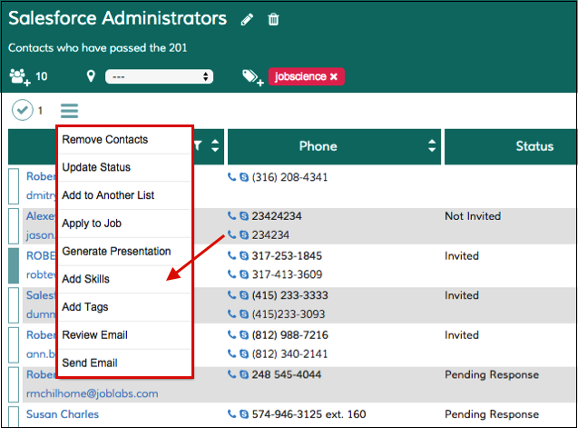This screenshot has height=428, width=578.
Task: Click Skype icon next to 23424234
Action: point(244,215)
